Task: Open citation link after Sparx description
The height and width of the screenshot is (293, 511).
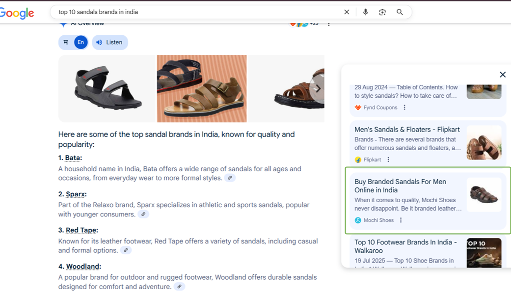Action: [143, 214]
